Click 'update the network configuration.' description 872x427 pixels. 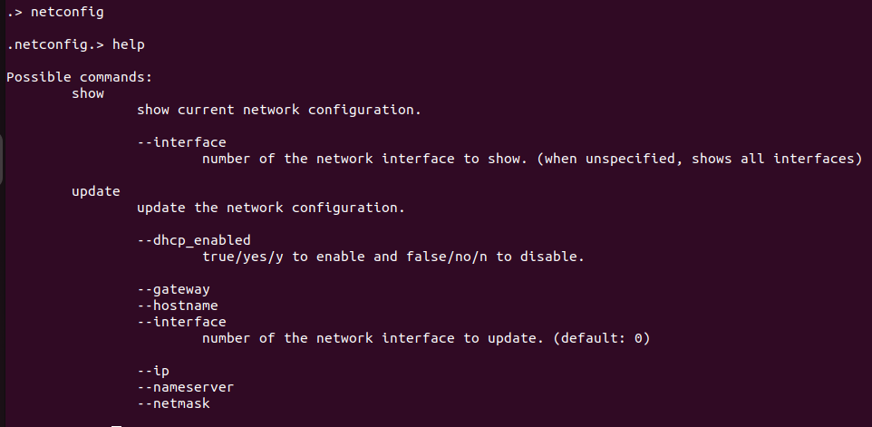tap(271, 208)
